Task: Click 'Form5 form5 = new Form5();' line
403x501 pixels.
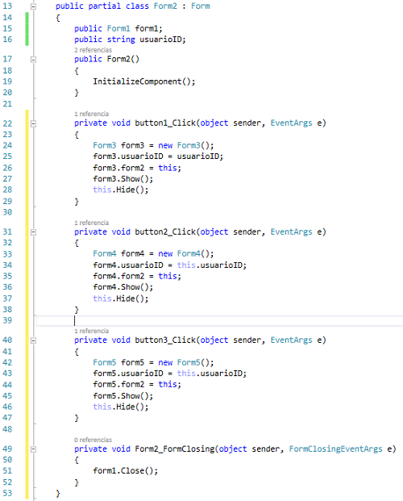Action: click(x=153, y=363)
